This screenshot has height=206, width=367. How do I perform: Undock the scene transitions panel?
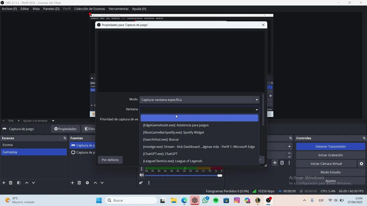coord(290,138)
